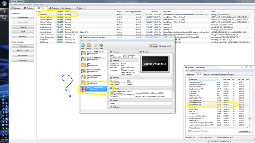The image size is (255, 143).
Task: Select the prediction task row in BOINC
Action: tap(144, 15)
